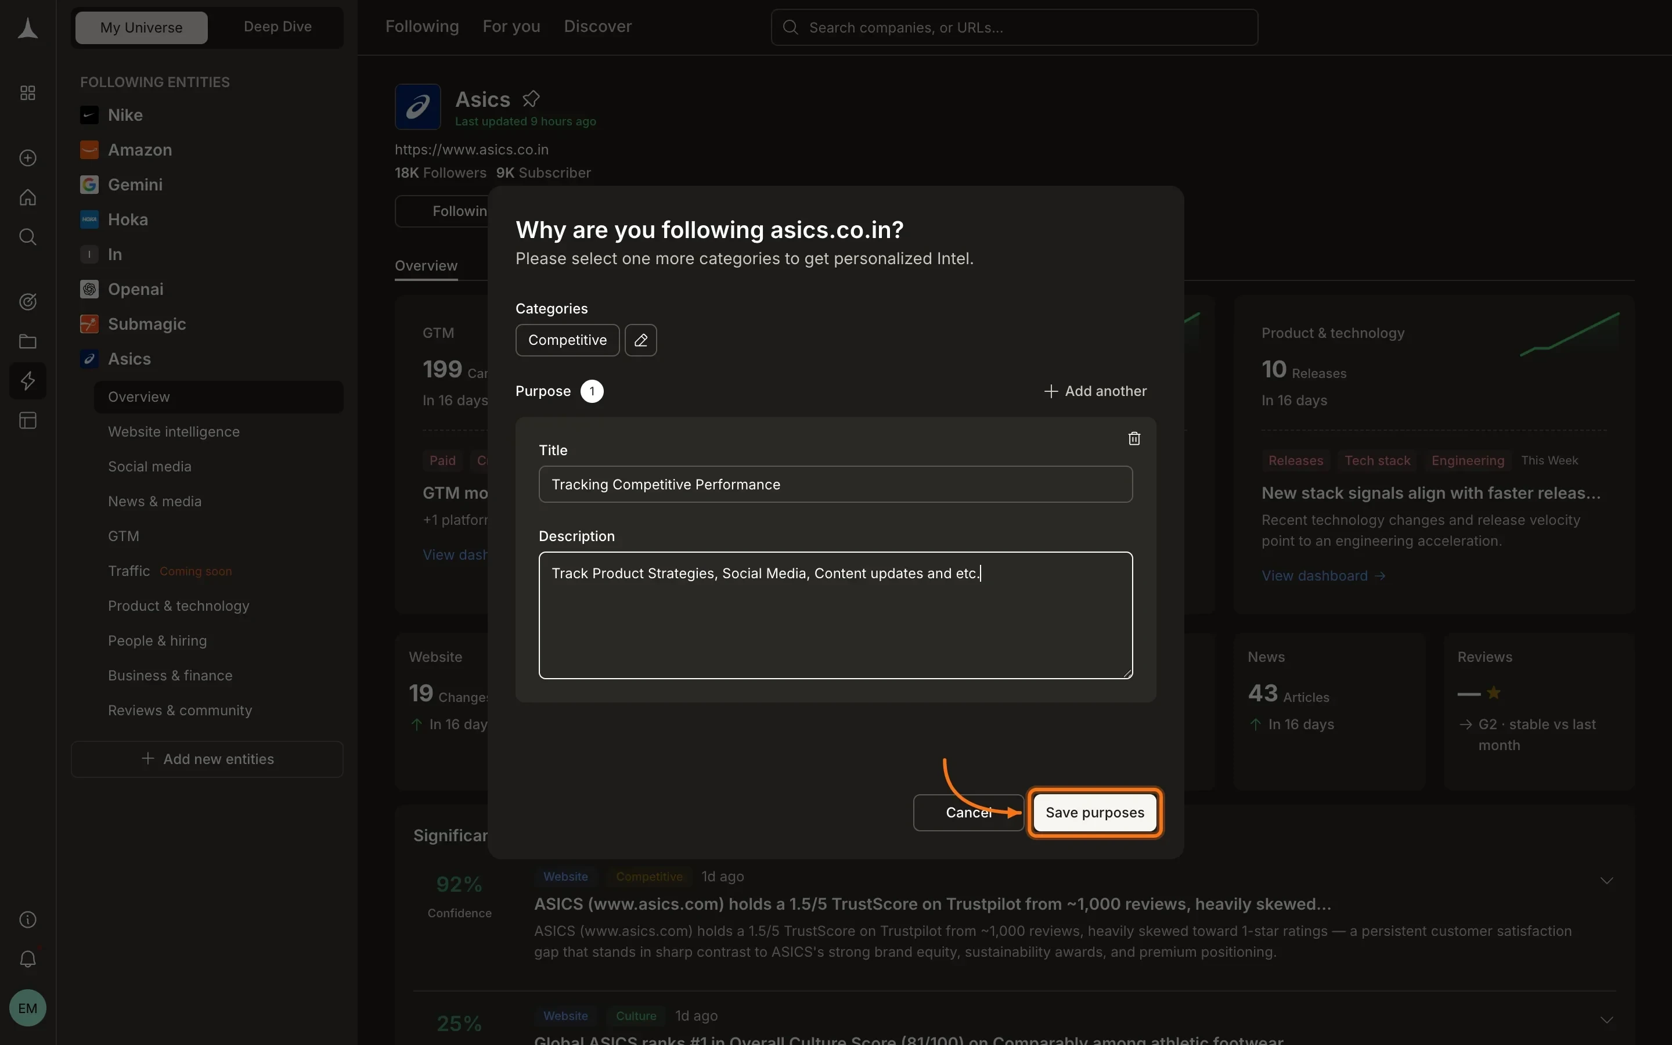Click the Asics company logo thumbnail

pos(417,107)
